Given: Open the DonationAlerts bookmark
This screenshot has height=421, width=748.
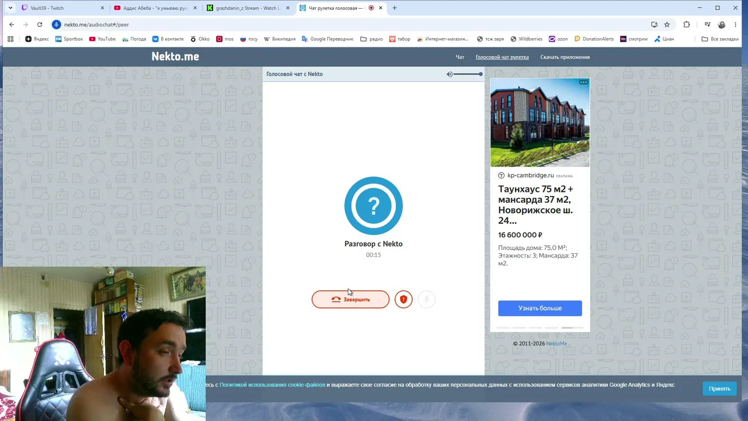Looking at the screenshot, I should (594, 39).
